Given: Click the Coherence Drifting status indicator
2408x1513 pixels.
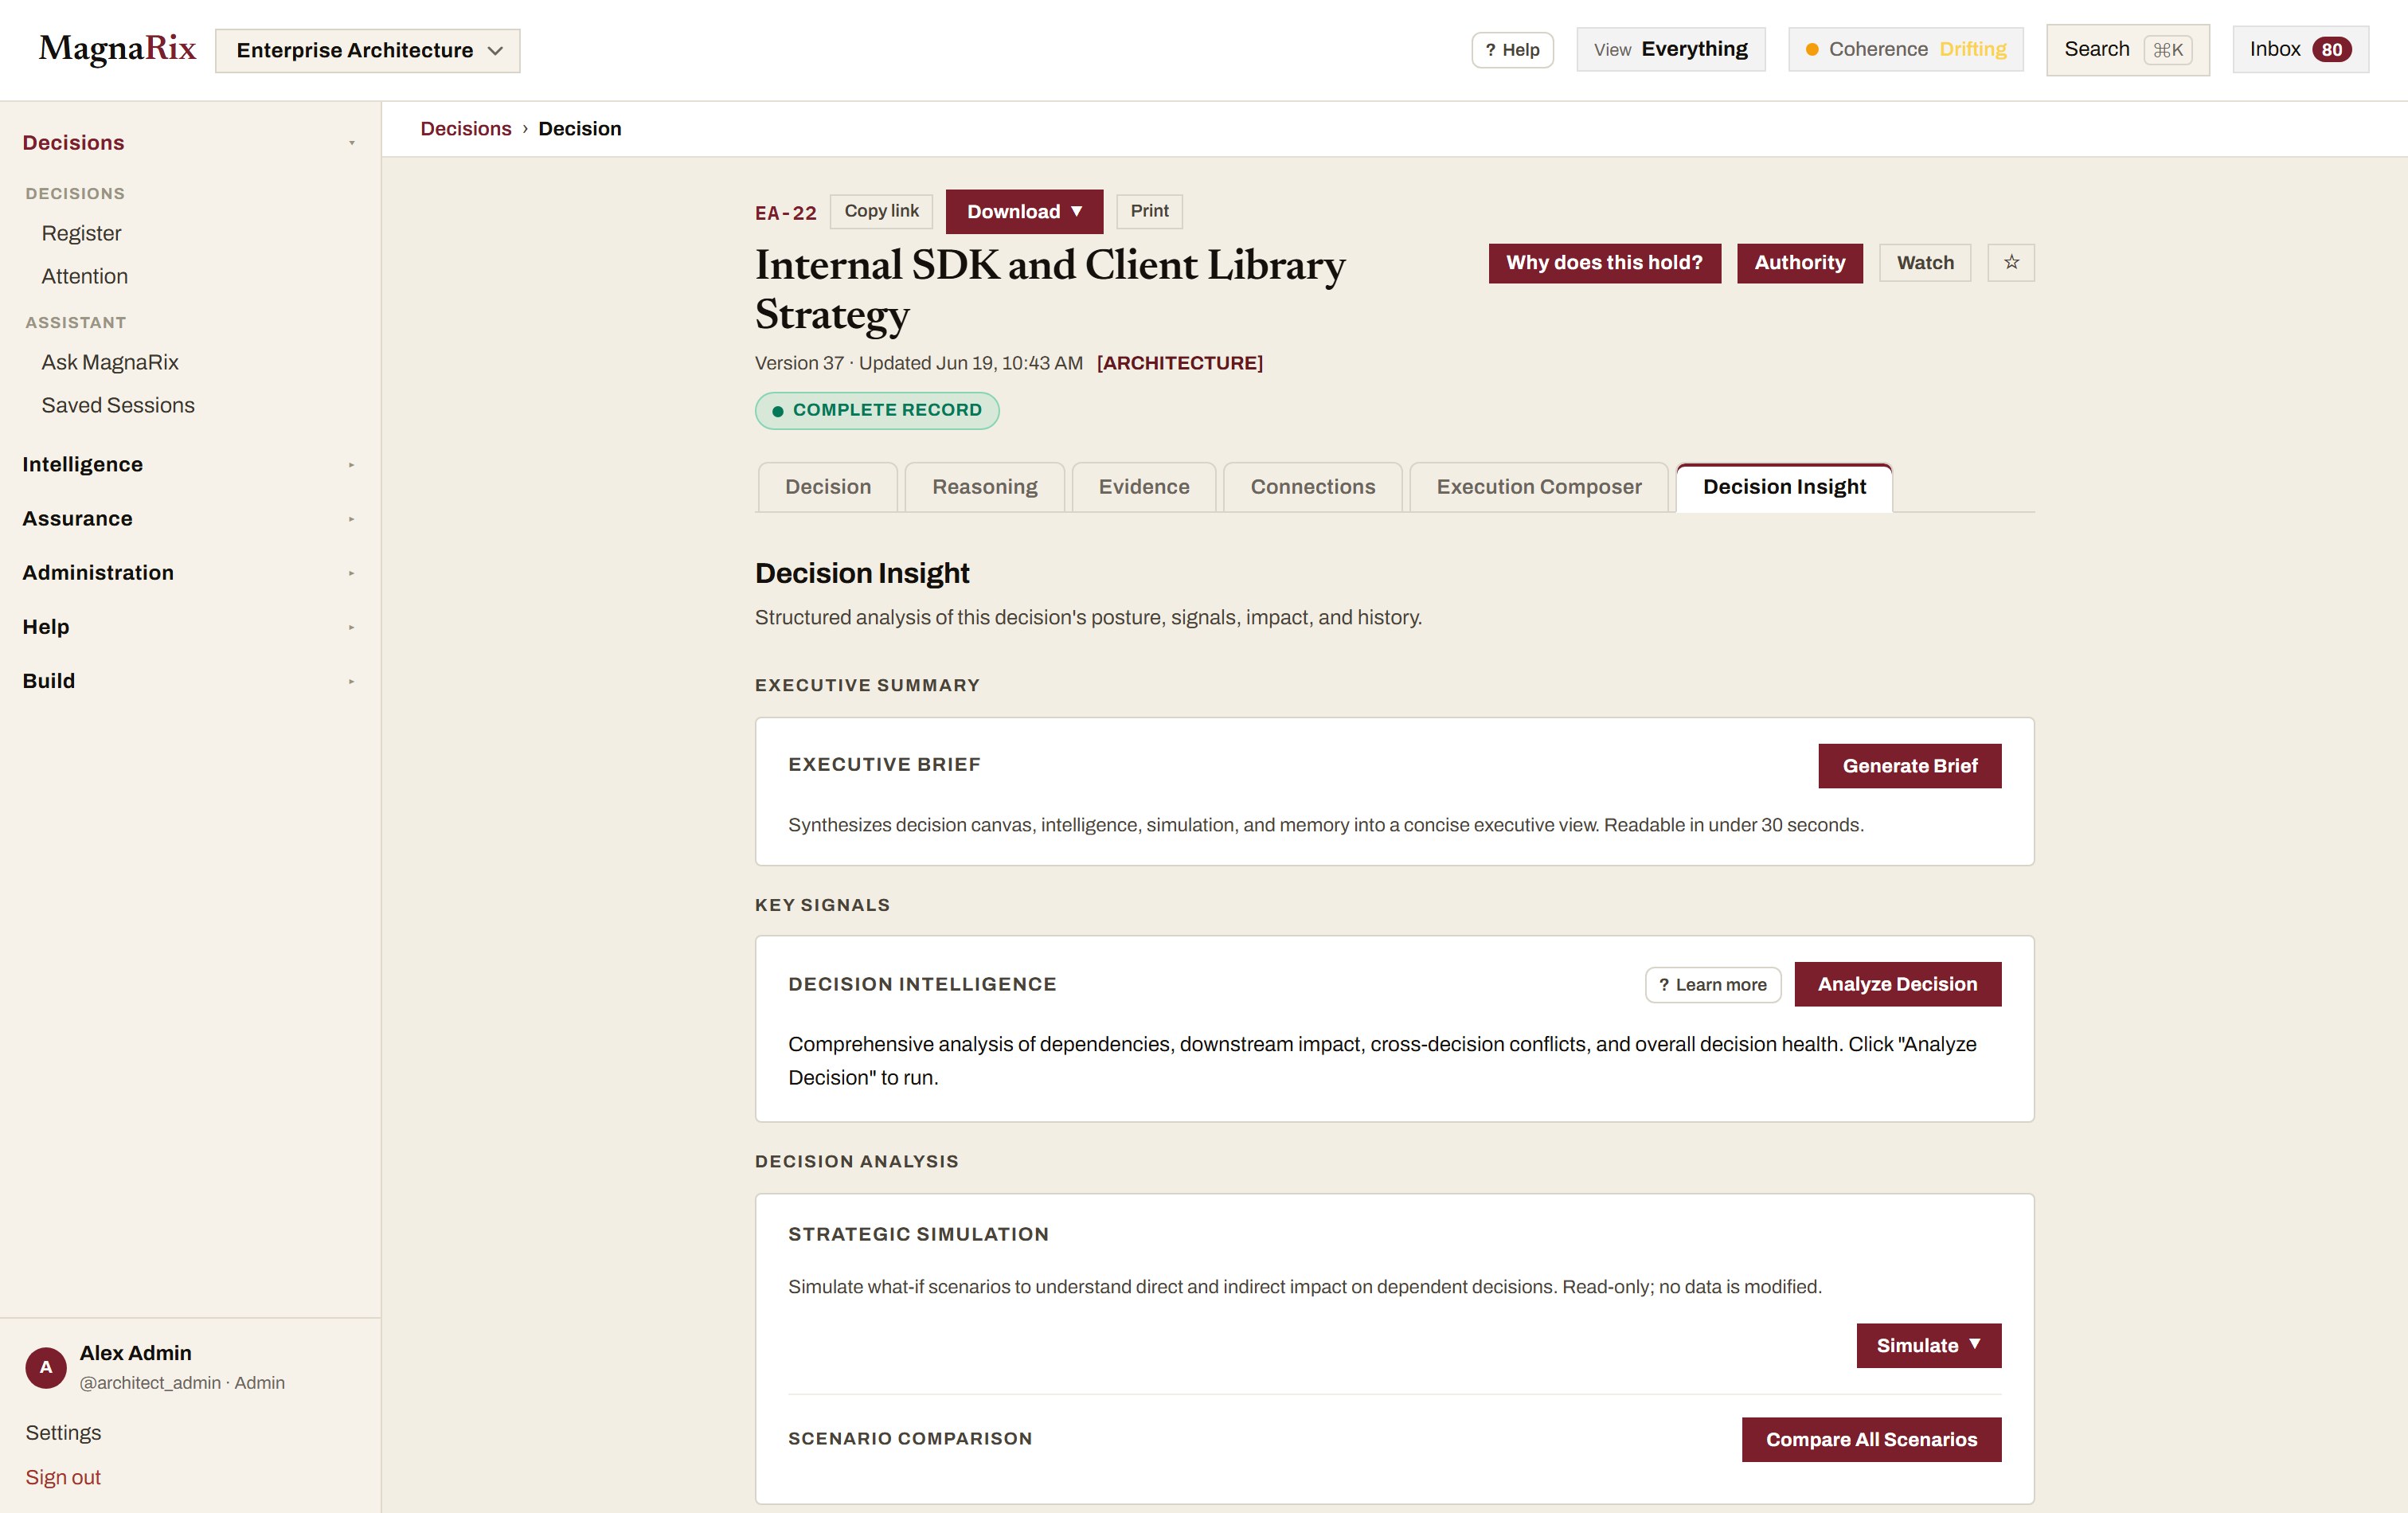Looking at the screenshot, I should click(1905, 49).
